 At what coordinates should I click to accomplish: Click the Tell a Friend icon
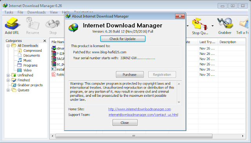click(x=244, y=24)
